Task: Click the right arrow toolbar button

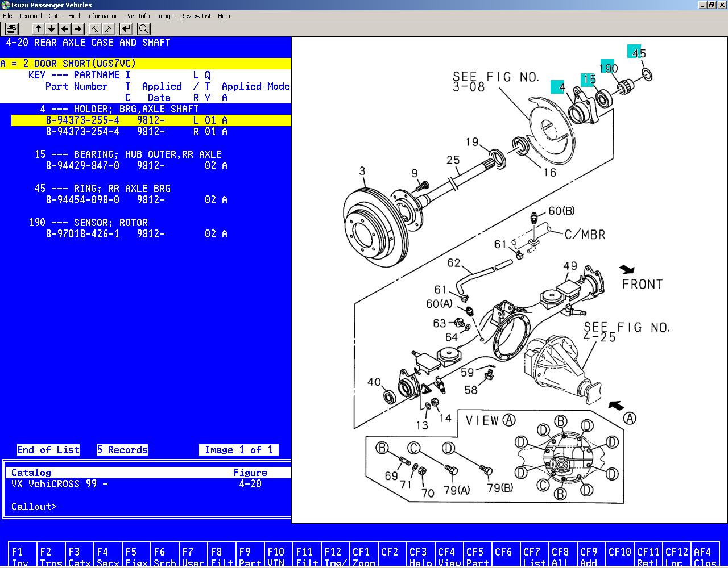Action: point(78,29)
